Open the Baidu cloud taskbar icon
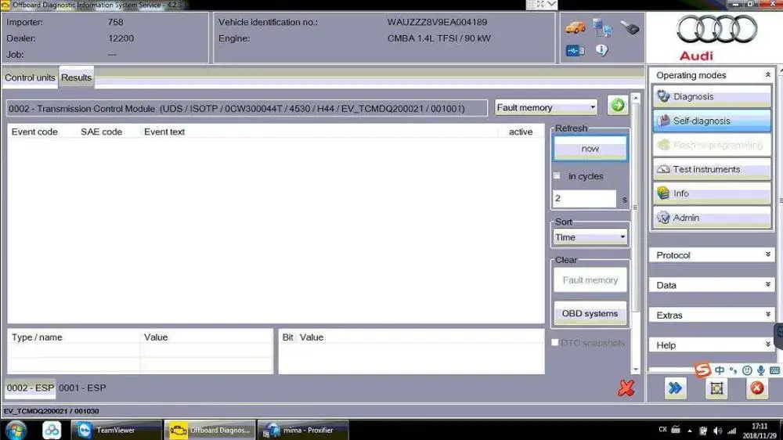This screenshot has height=440, width=783. point(52,430)
